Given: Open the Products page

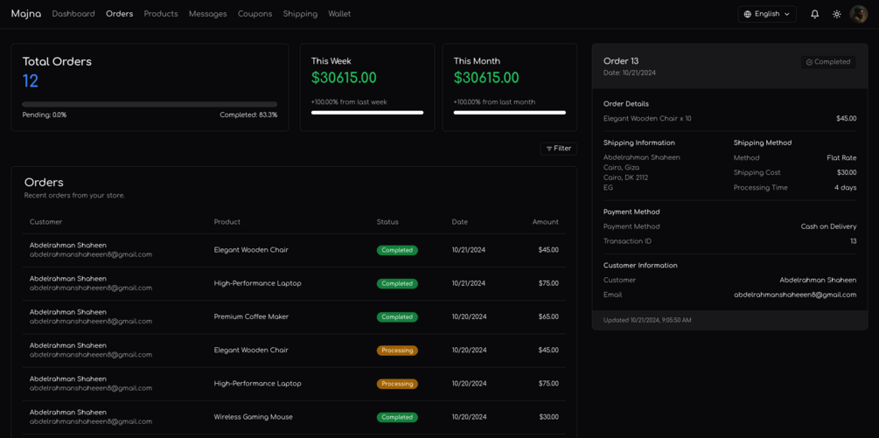Looking at the screenshot, I should point(161,14).
